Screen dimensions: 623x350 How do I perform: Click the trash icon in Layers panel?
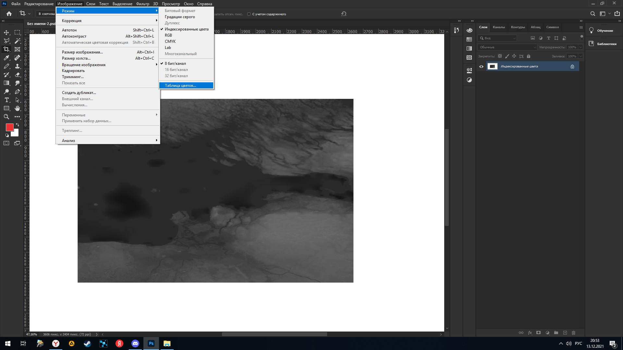[x=573, y=333]
